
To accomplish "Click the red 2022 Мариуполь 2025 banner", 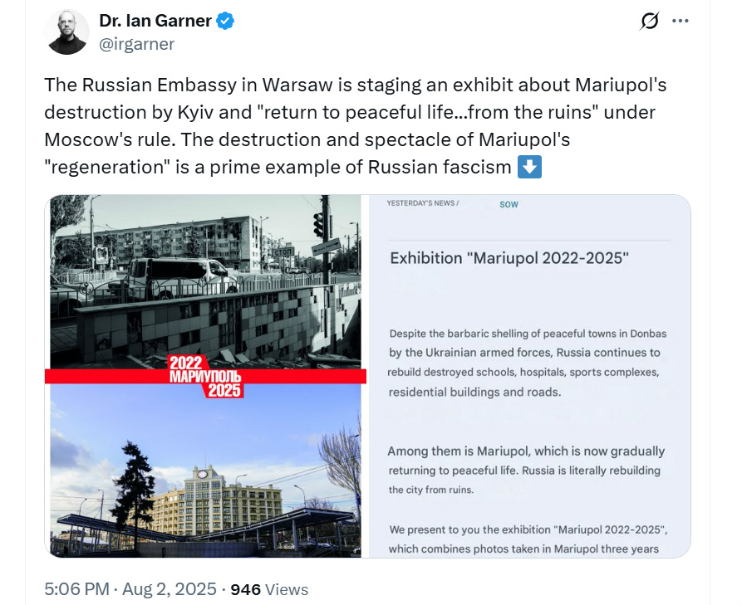I will point(205,376).
